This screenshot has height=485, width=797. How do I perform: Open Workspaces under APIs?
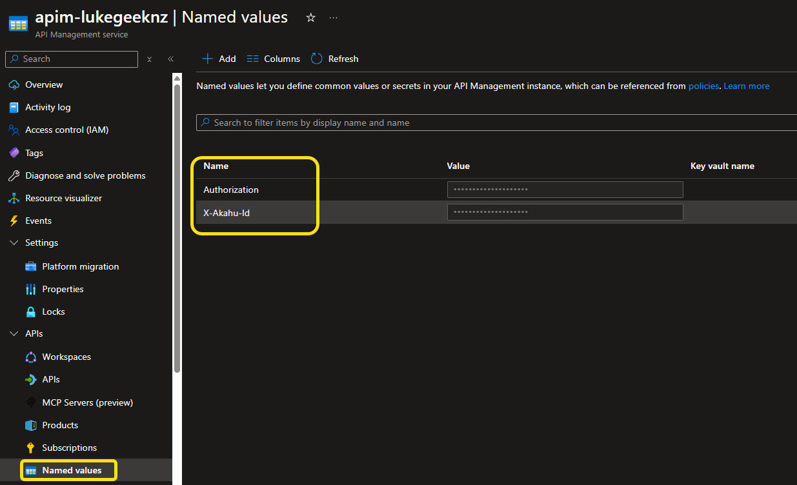(x=66, y=357)
